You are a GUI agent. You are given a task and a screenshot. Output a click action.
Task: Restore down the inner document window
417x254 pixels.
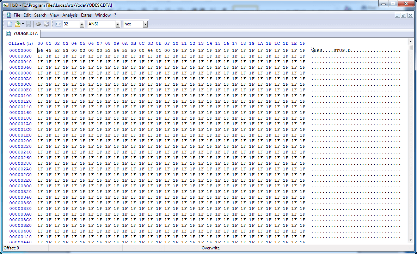(404, 15)
